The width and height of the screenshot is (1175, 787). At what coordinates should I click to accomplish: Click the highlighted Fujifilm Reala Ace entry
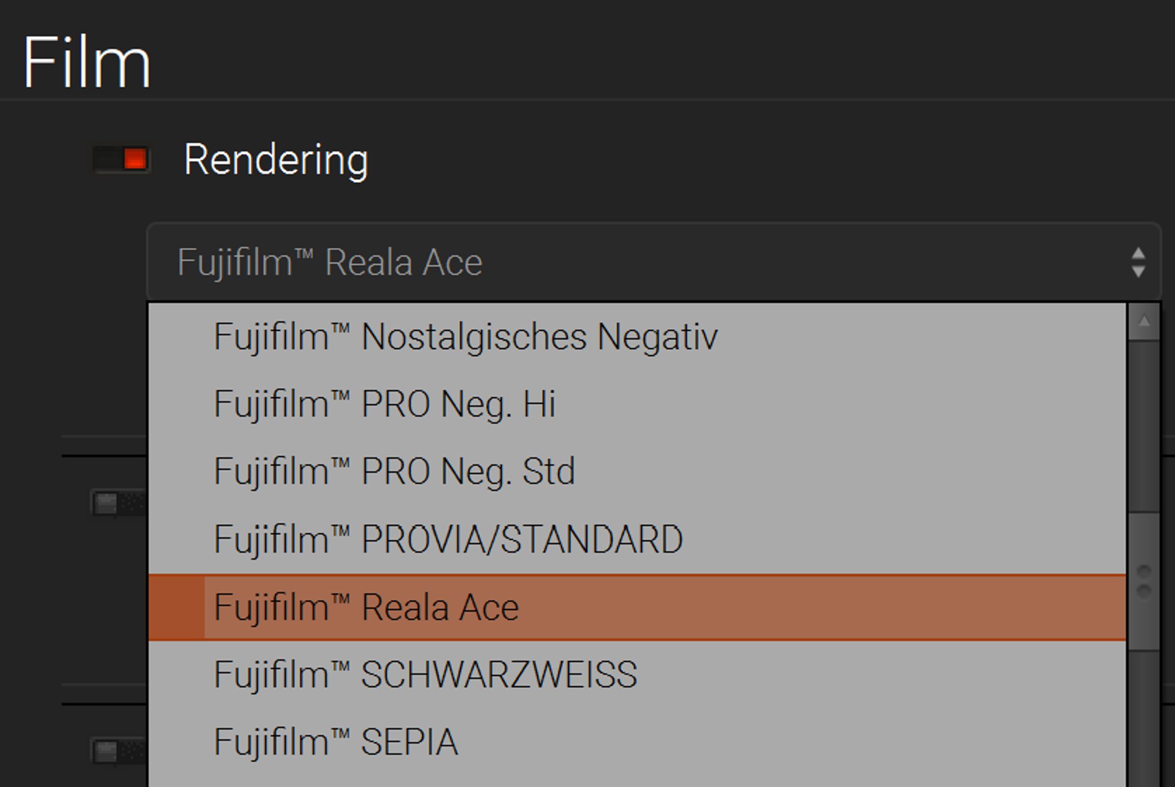click(x=367, y=607)
